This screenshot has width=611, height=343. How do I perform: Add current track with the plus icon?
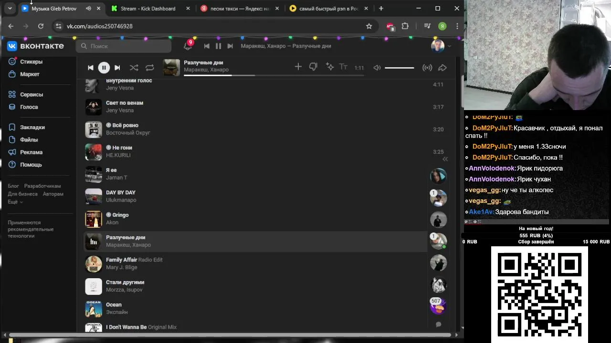pyautogui.click(x=298, y=67)
